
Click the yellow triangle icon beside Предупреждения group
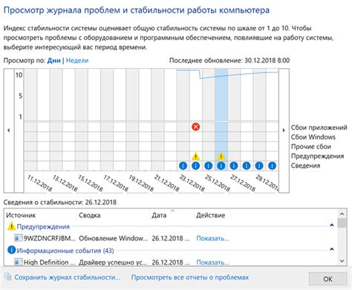click(x=11, y=226)
